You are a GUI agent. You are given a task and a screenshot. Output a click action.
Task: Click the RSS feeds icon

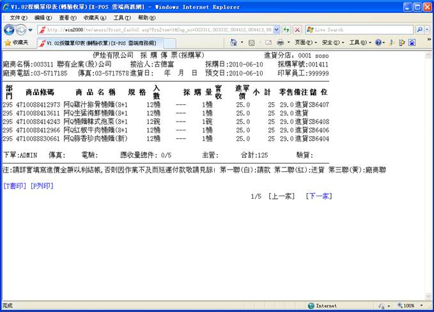coord(252,43)
